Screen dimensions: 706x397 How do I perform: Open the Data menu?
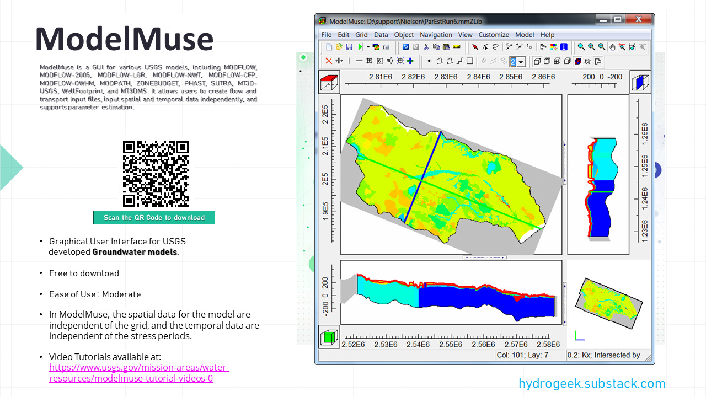tap(381, 35)
